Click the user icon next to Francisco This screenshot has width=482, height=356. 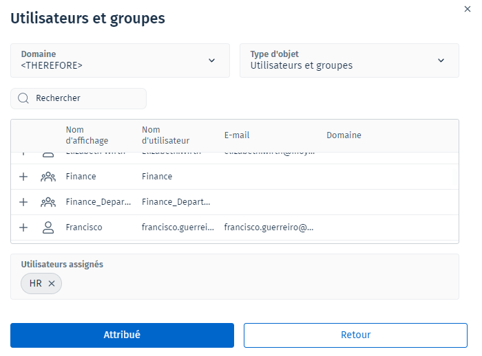(x=48, y=227)
